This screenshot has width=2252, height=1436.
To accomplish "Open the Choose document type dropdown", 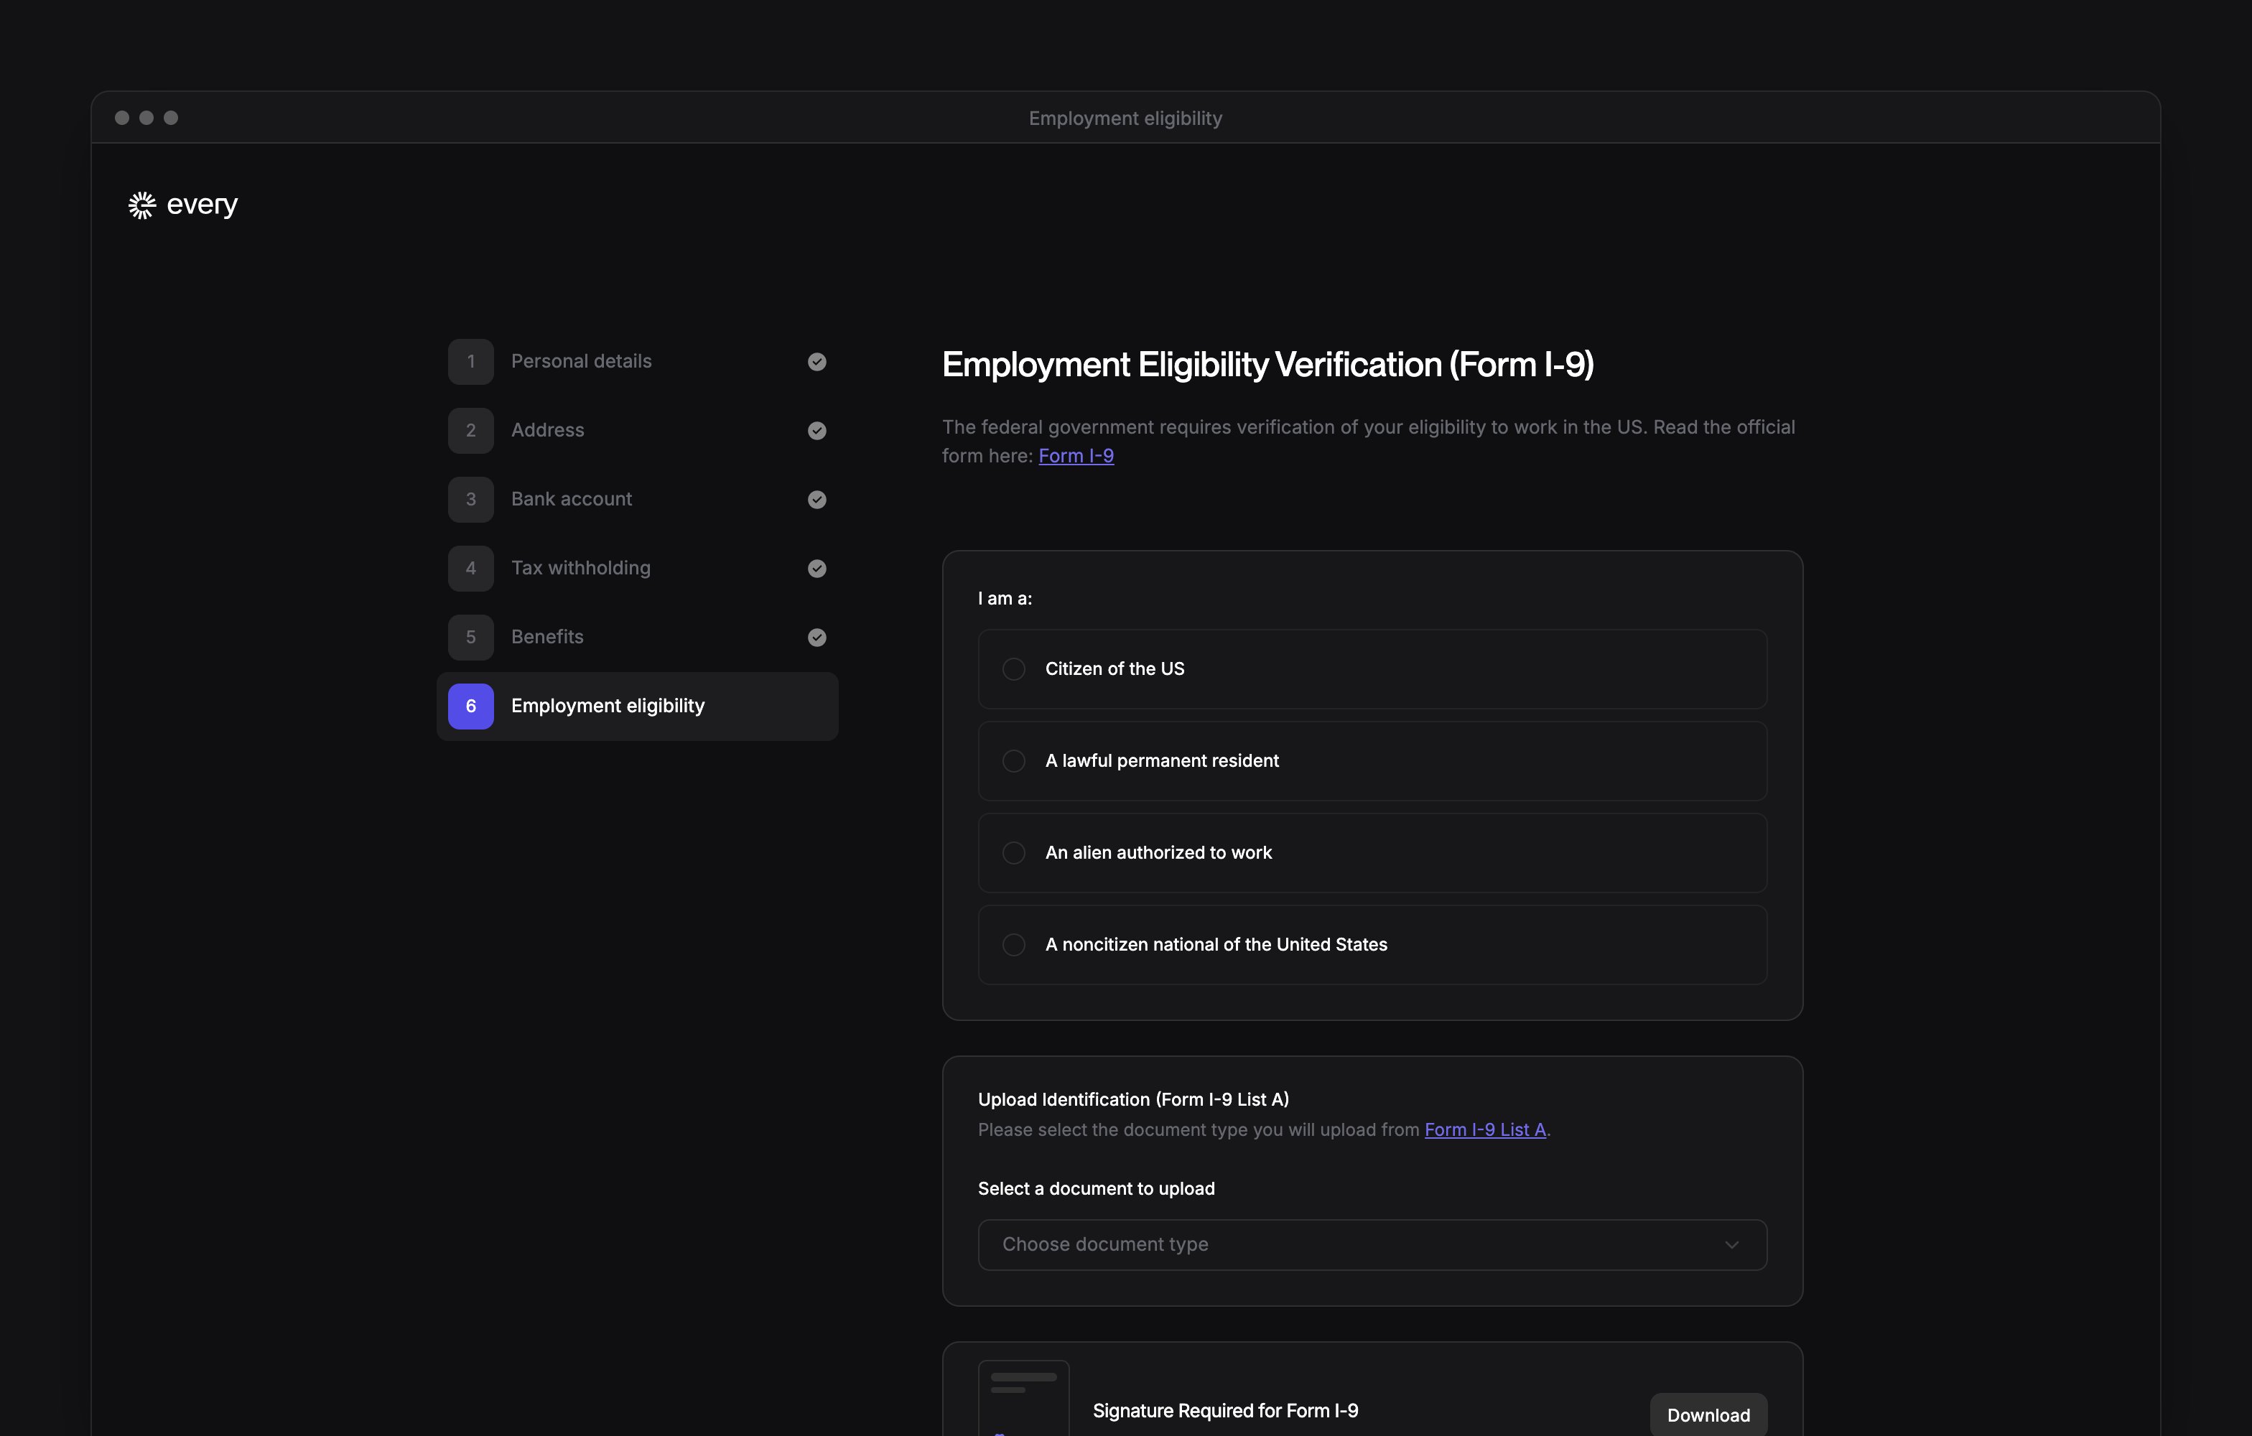I will point(1372,1244).
